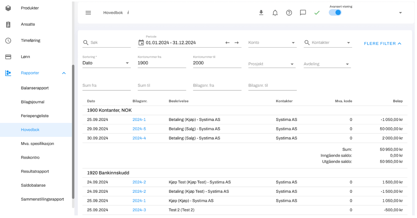This screenshot has width=417, height=218.
Task: Click Sum til field
Action: pyautogui.click(x=162, y=86)
